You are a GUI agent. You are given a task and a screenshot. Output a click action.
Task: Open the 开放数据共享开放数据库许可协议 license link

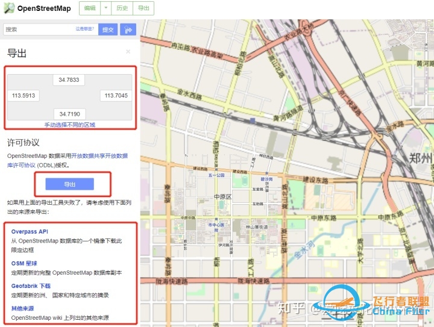click(x=68, y=160)
